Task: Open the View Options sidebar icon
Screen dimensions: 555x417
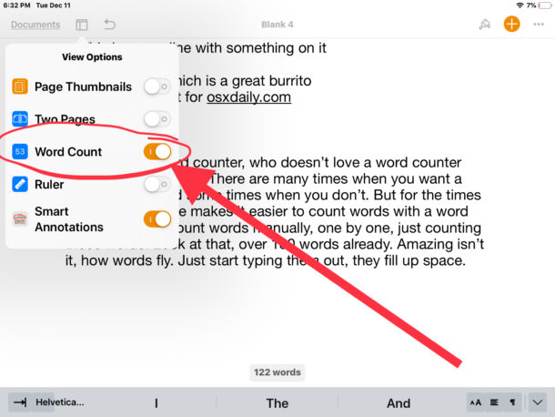Action: pos(81,25)
